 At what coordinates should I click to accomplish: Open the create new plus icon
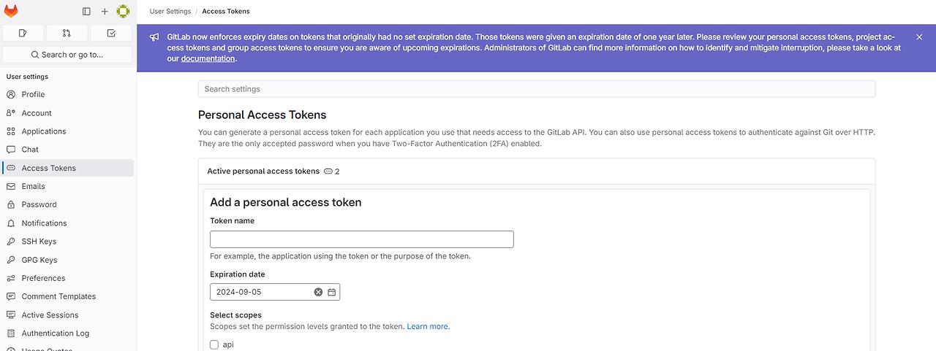pyautogui.click(x=105, y=12)
